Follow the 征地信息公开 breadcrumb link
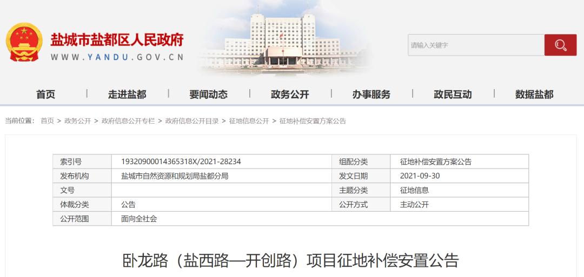The width and height of the screenshot is (584, 277). point(249,121)
